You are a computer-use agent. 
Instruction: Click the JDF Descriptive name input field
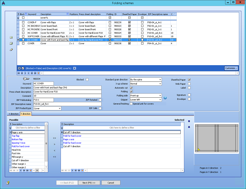(67, 104)
